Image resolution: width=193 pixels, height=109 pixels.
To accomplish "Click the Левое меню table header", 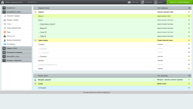I will click(43, 76).
